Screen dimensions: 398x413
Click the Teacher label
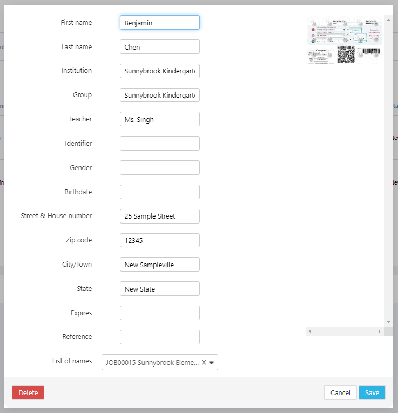click(80, 119)
